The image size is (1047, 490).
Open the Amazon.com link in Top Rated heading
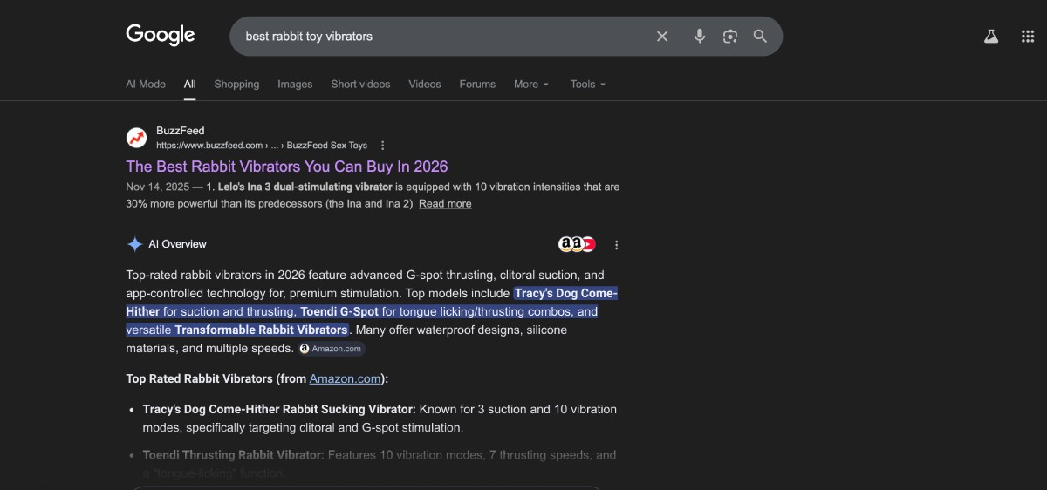pos(345,378)
